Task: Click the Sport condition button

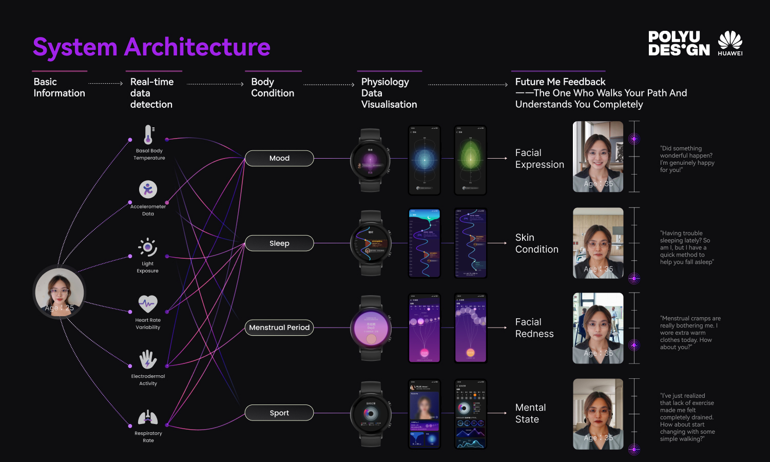Action: (x=279, y=413)
